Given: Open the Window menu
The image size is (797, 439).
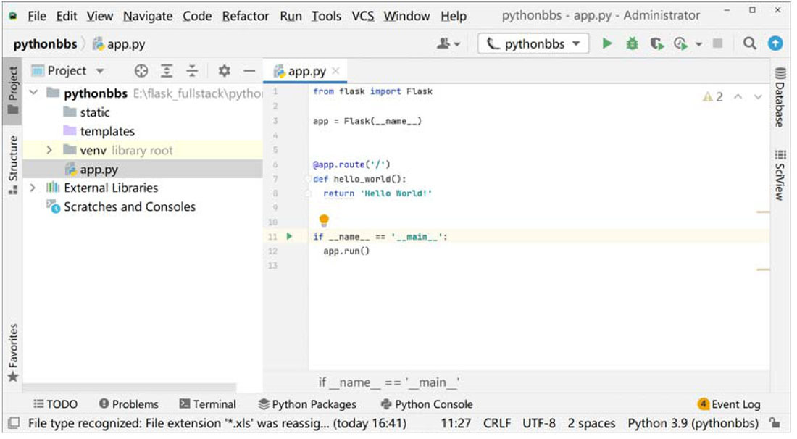Looking at the screenshot, I should click(x=406, y=16).
